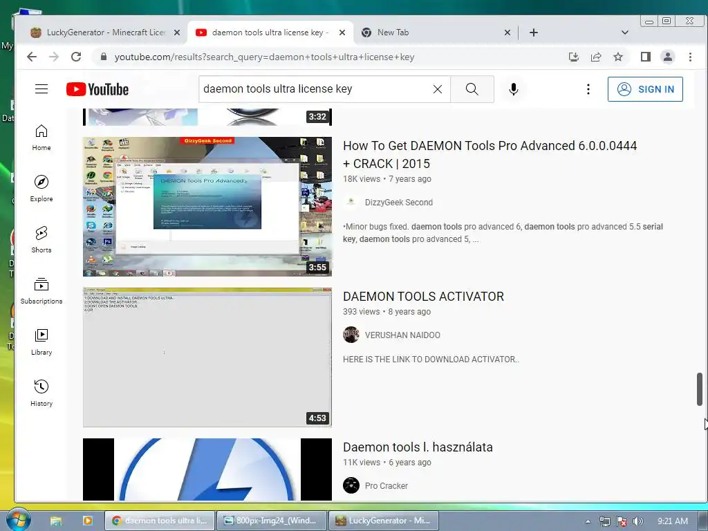Close the daemon tools YouTube tab
Image resolution: width=708 pixels, height=531 pixels.
342,32
